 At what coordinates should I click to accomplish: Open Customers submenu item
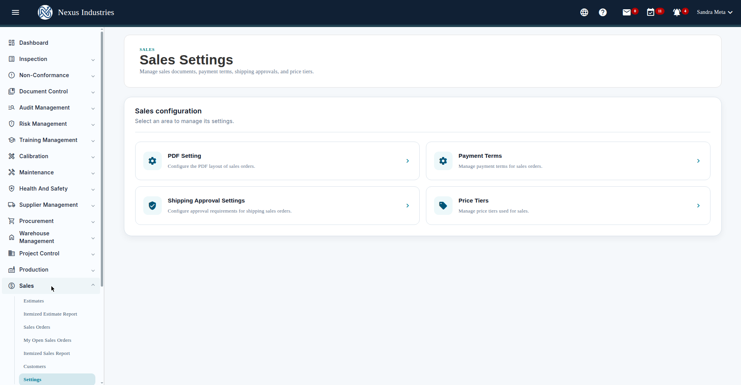click(35, 366)
